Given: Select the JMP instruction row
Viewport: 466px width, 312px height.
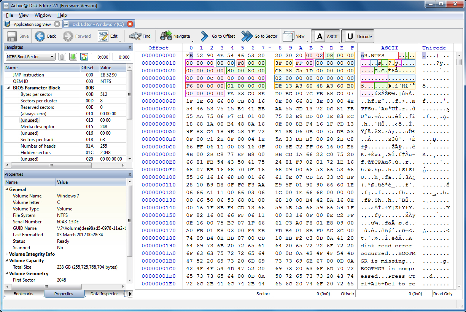Looking at the screenshot, I should (65, 75).
